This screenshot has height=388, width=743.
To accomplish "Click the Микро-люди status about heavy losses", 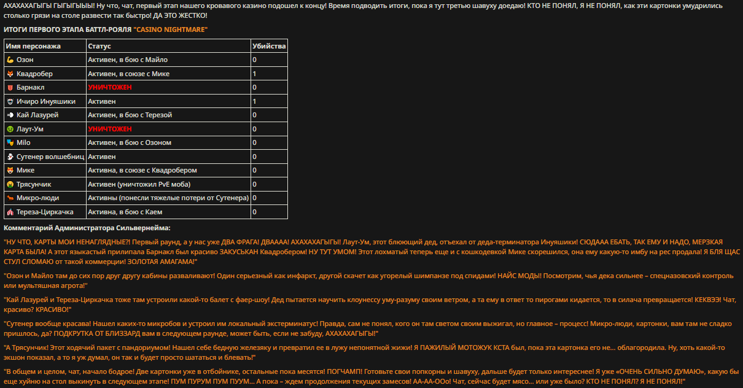I will [x=168, y=198].
